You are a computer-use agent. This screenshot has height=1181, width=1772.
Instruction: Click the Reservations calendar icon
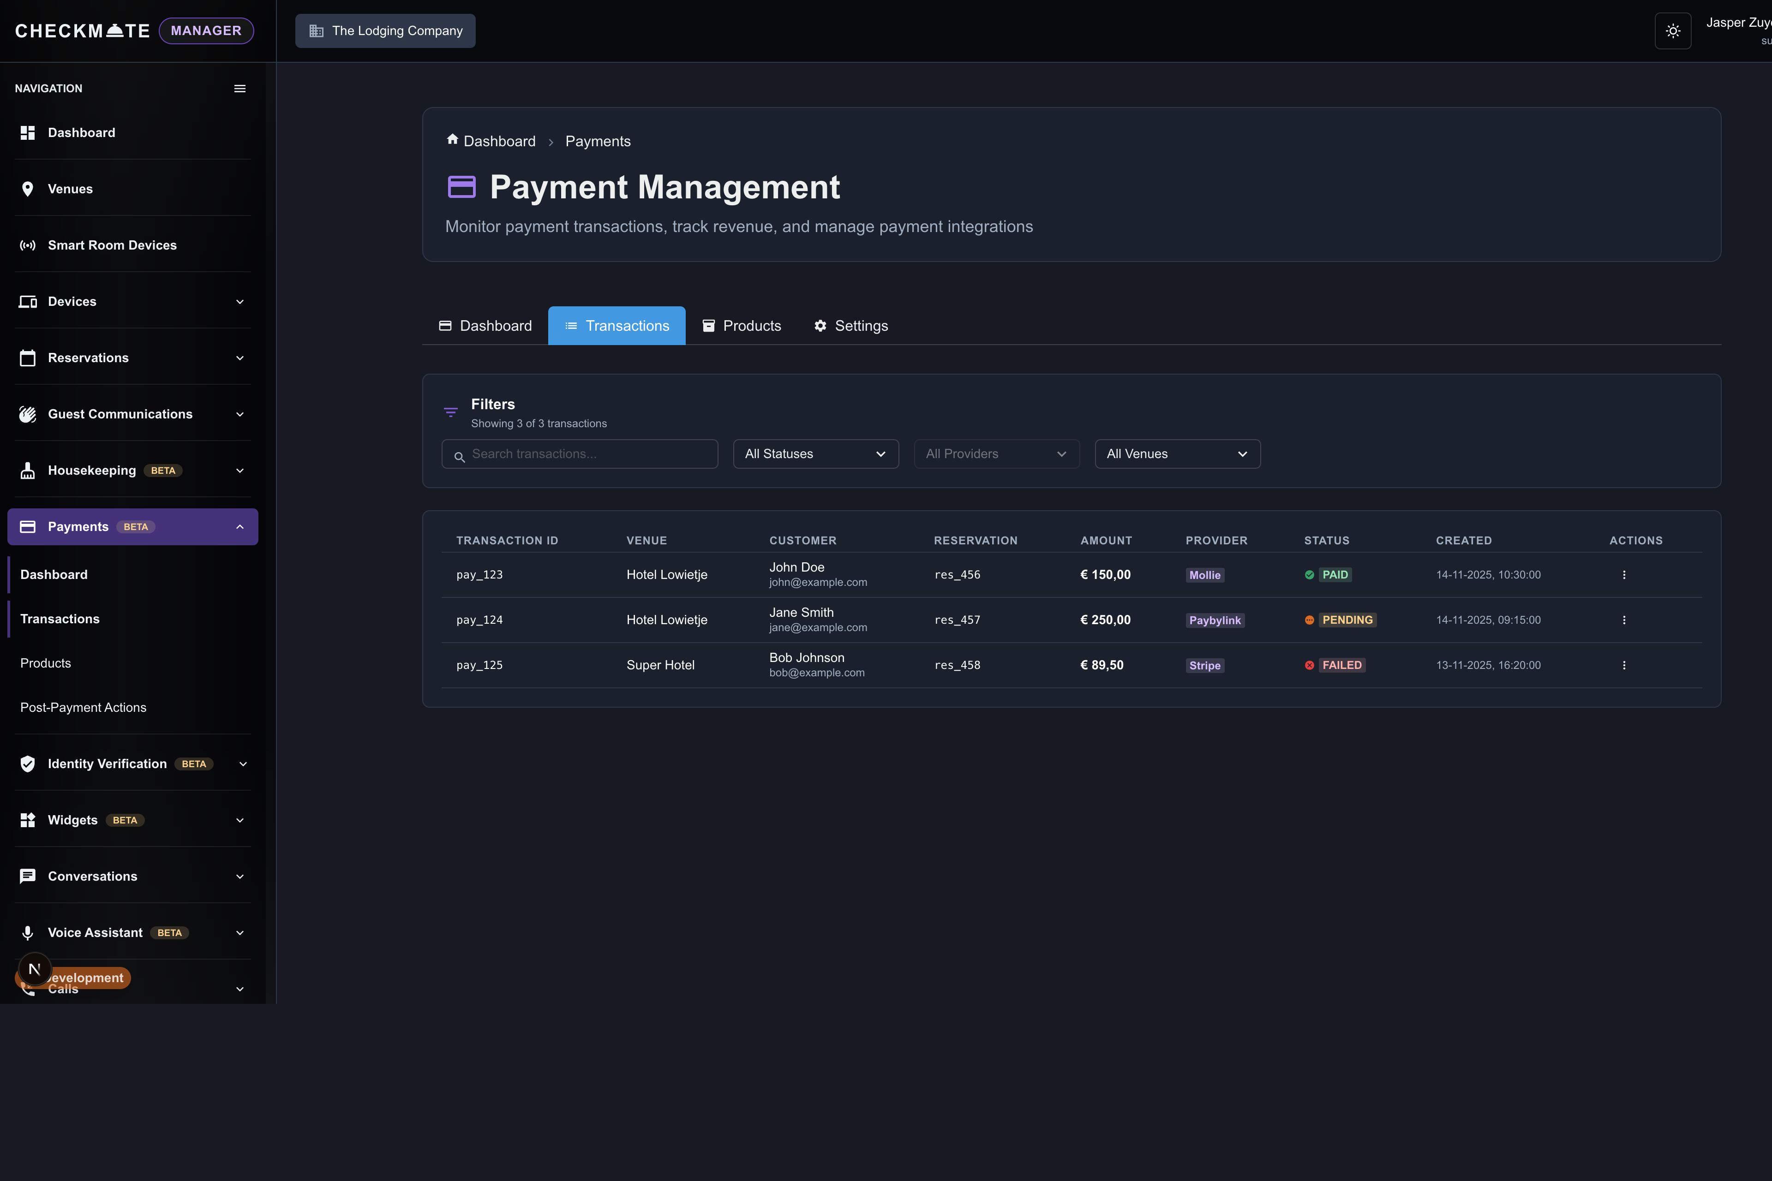click(28, 358)
